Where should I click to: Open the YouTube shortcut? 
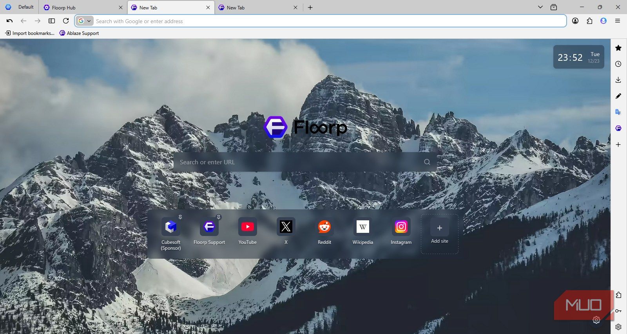[x=248, y=232]
